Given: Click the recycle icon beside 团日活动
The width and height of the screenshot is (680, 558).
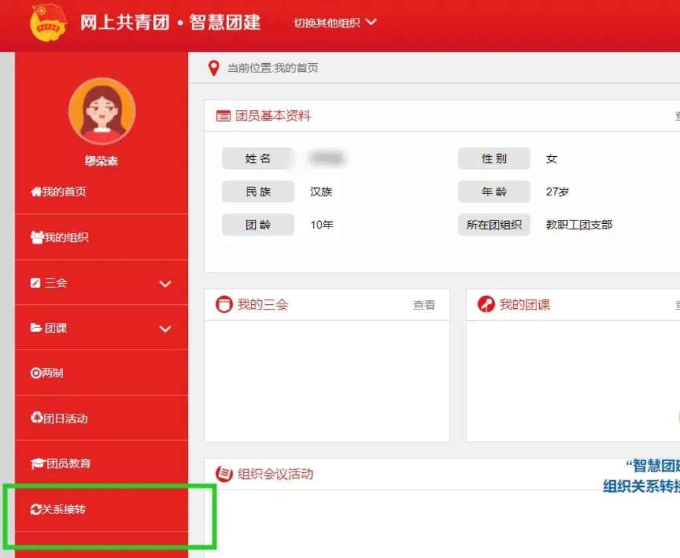Looking at the screenshot, I should pos(37,418).
